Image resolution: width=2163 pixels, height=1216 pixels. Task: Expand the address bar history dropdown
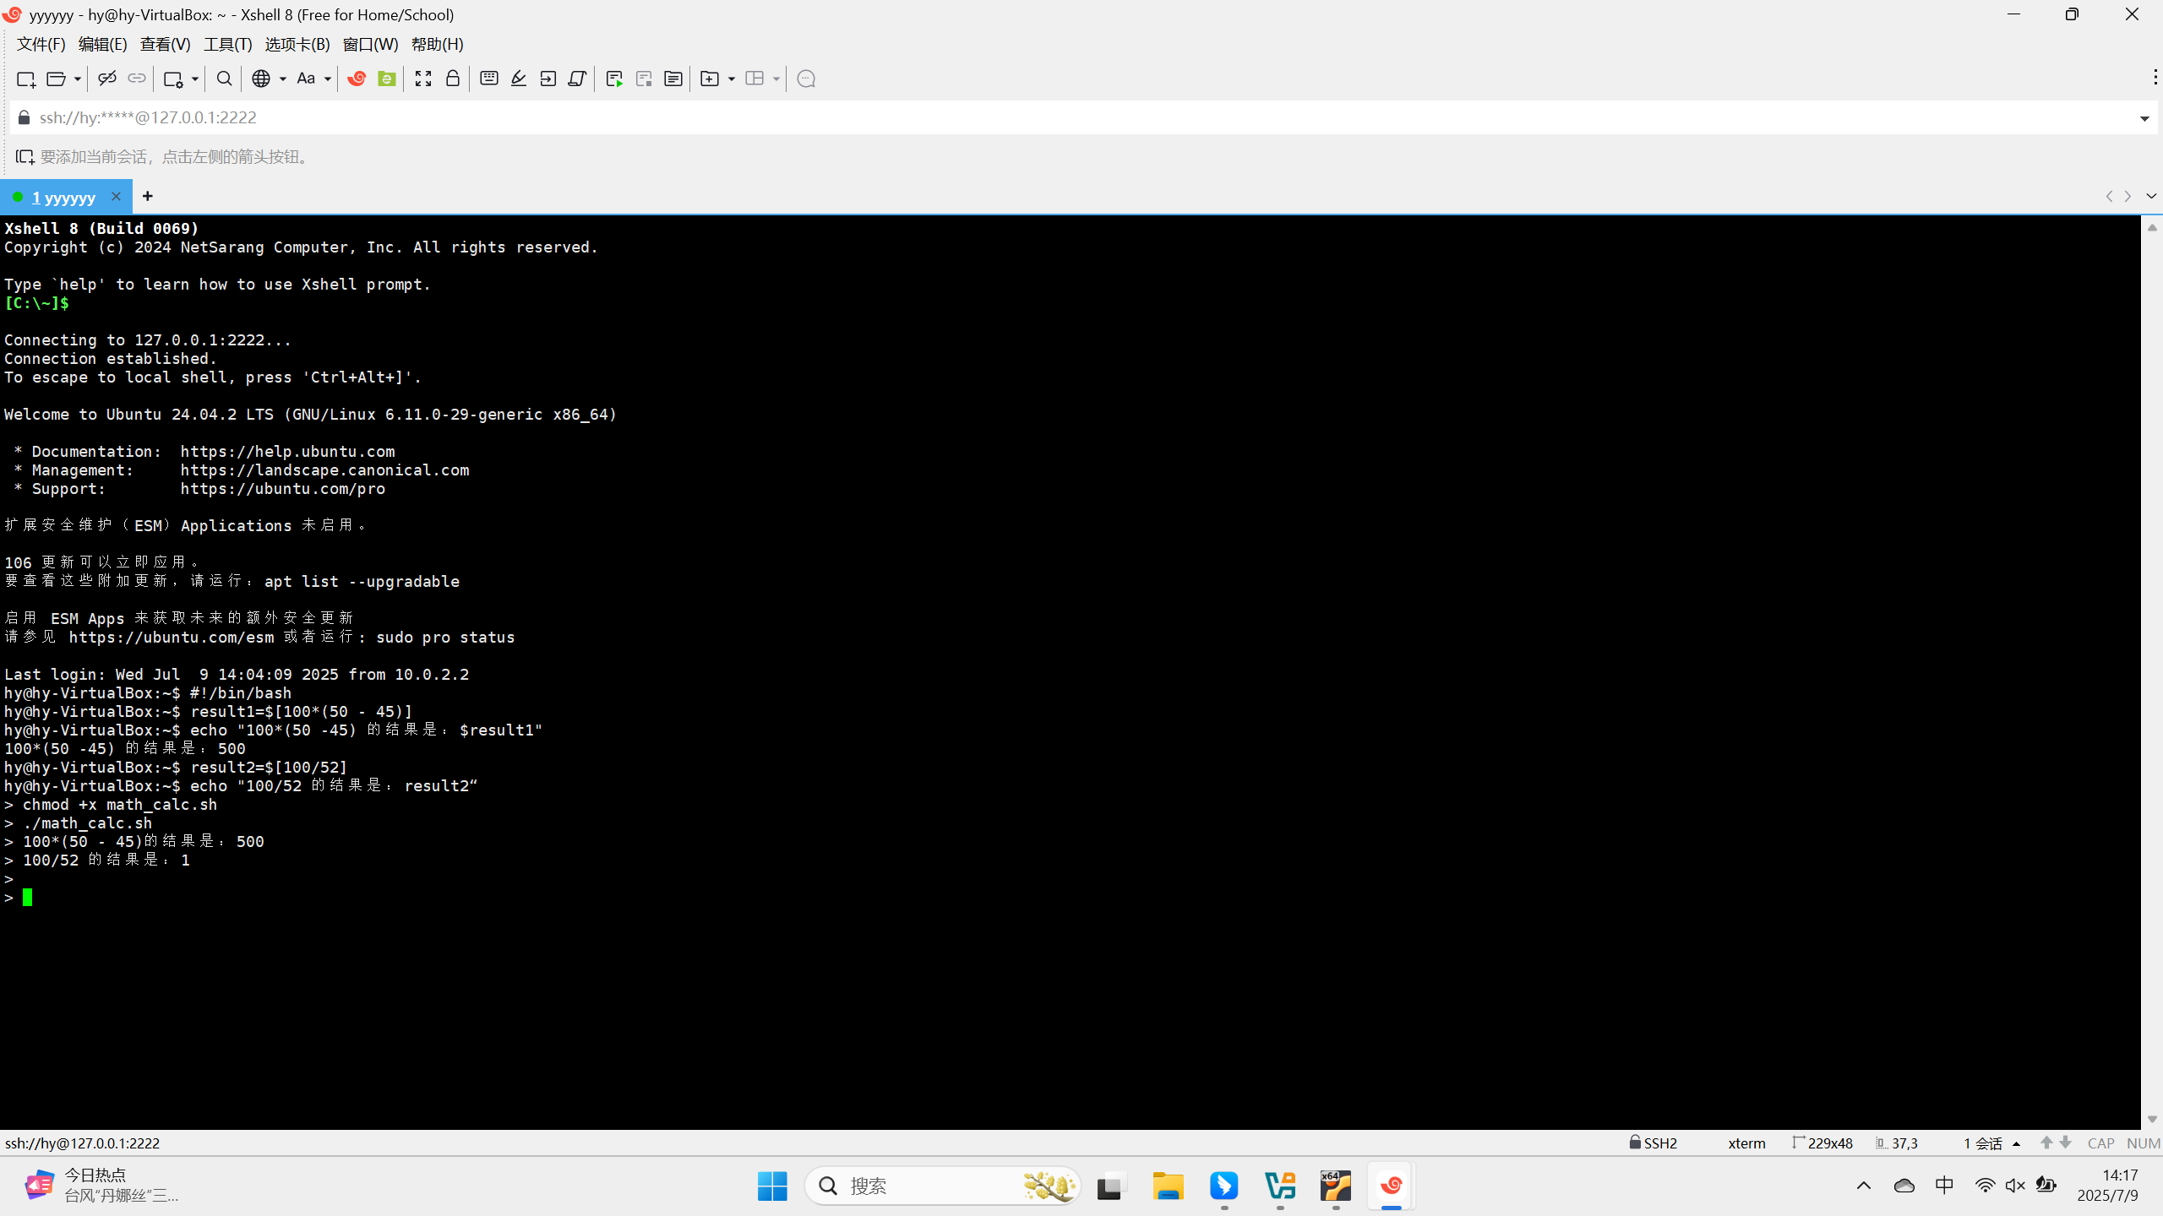click(x=2144, y=118)
